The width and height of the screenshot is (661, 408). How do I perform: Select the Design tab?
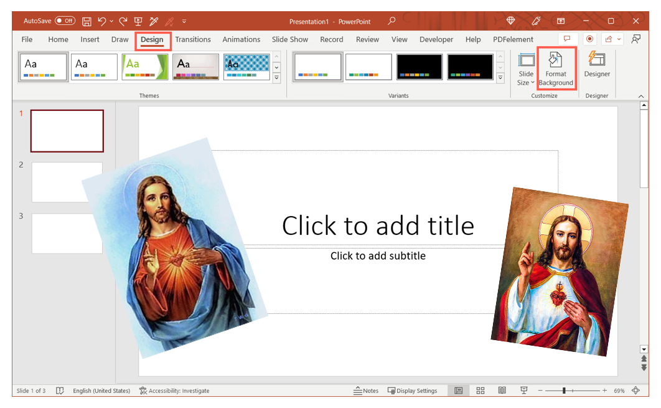(152, 40)
